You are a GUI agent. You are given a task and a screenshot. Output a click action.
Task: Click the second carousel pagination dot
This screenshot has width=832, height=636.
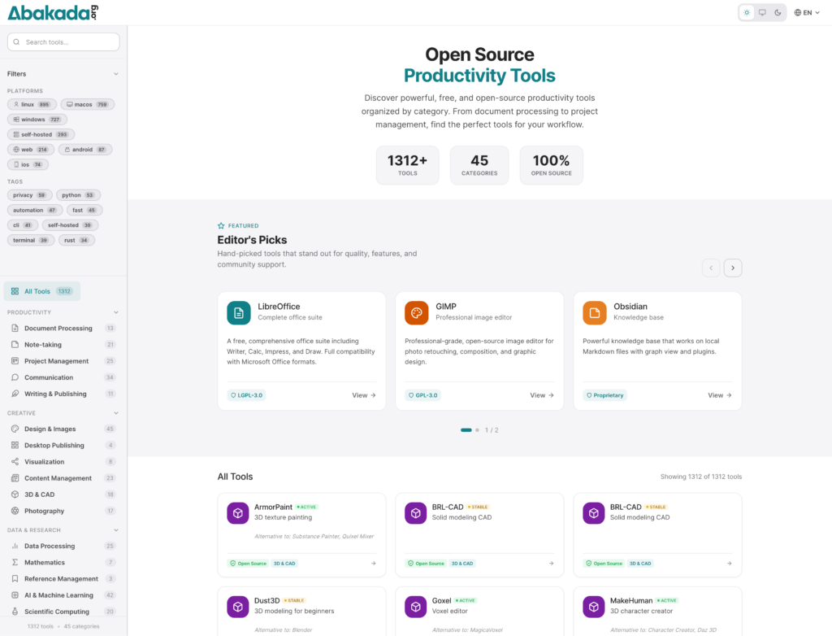tap(478, 430)
